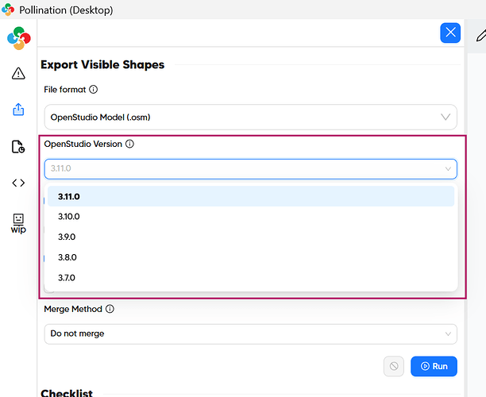Click the pencil edit icon at right edge

pyautogui.click(x=480, y=36)
